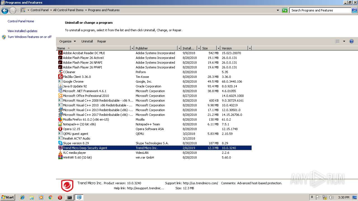The width and height of the screenshot is (358, 201).
Task: Click the Uninstall toolbar button
Action: (x=87, y=41)
